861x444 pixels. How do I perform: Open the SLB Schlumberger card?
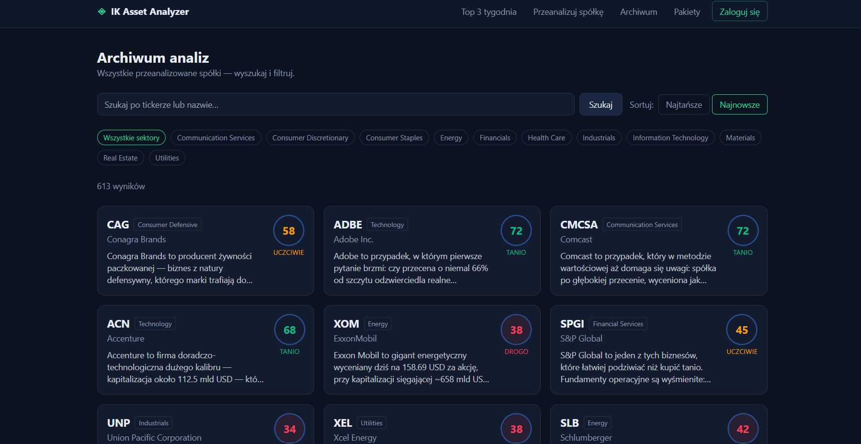click(x=658, y=424)
